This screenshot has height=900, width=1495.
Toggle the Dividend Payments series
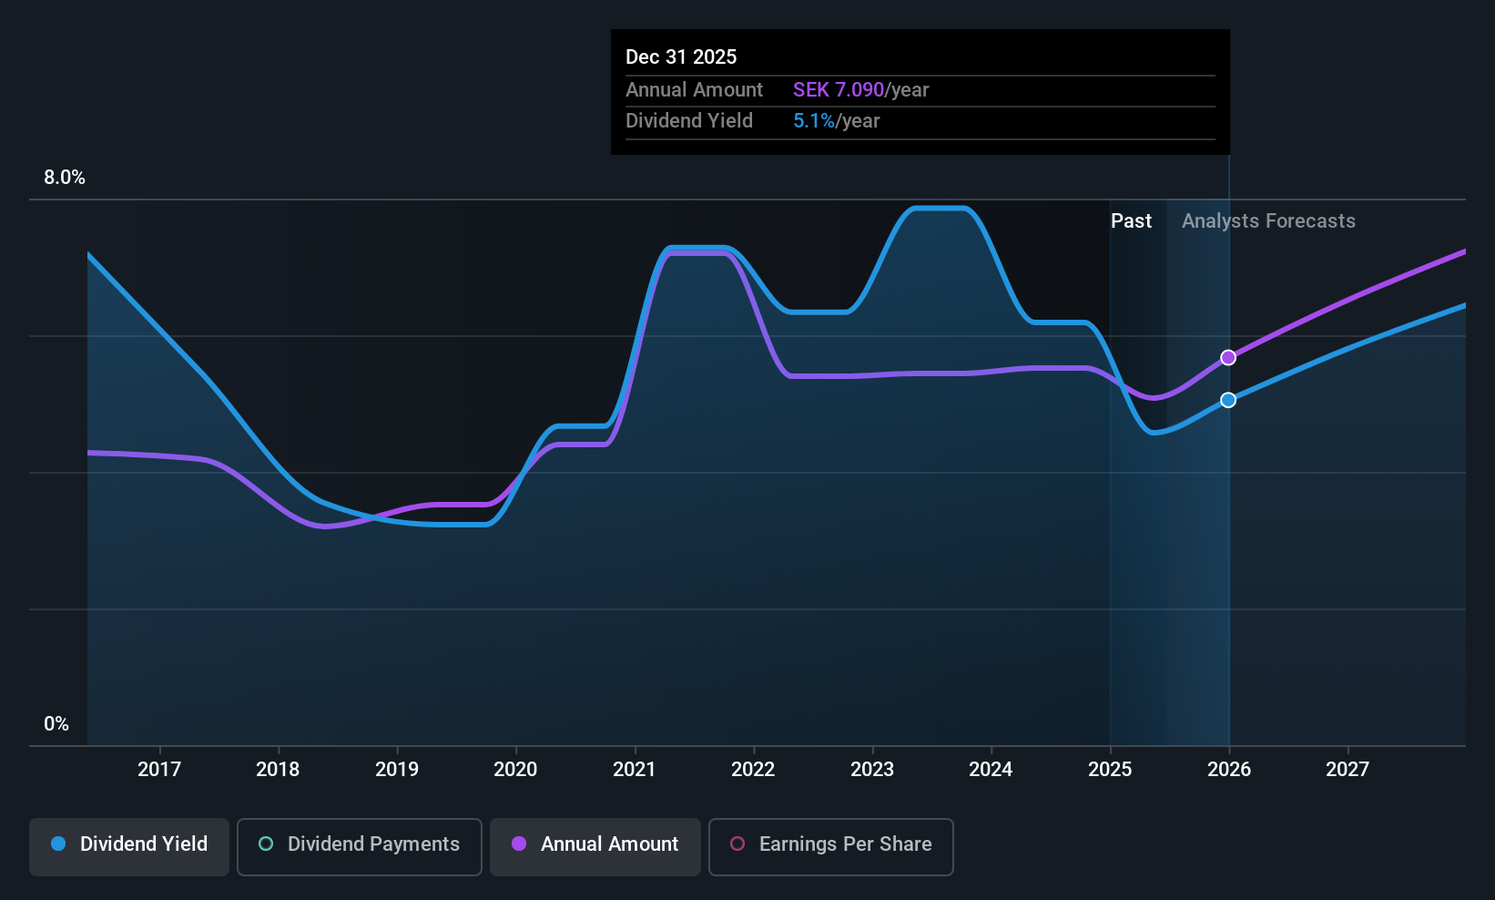360,847
